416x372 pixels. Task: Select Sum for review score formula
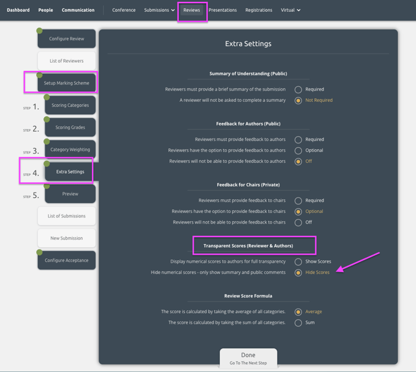[x=298, y=323]
